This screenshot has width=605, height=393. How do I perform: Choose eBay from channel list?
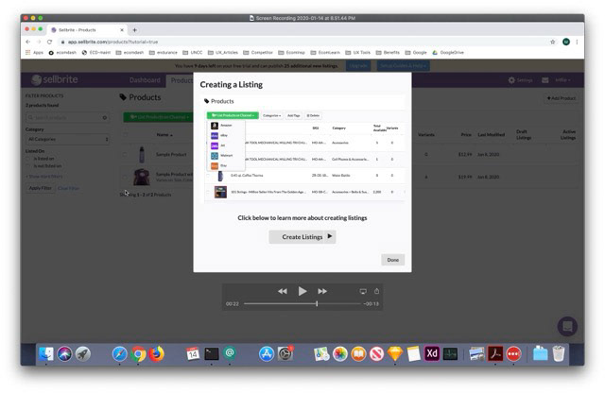click(x=226, y=135)
